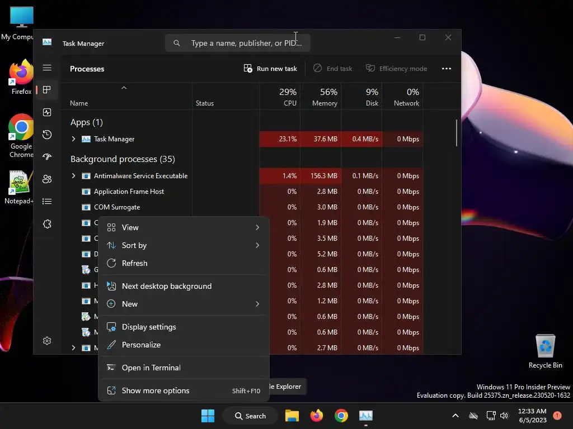This screenshot has width=573, height=429.
Task: Choose Open in Terminal
Action: coord(184,368)
